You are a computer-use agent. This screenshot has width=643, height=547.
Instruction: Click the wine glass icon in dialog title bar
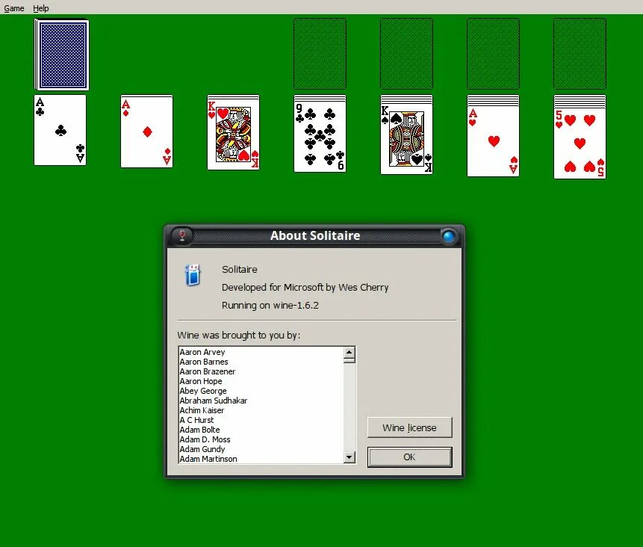(x=182, y=235)
